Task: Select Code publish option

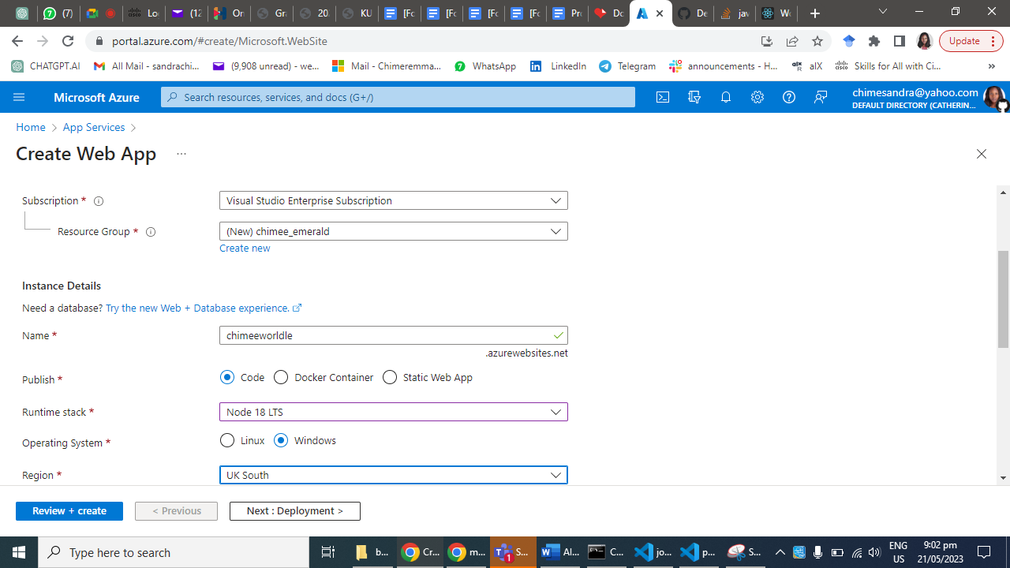Action: [227, 377]
